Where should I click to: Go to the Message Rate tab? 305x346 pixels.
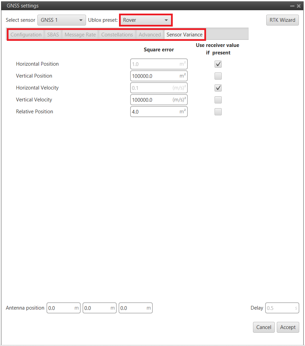point(80,35)
